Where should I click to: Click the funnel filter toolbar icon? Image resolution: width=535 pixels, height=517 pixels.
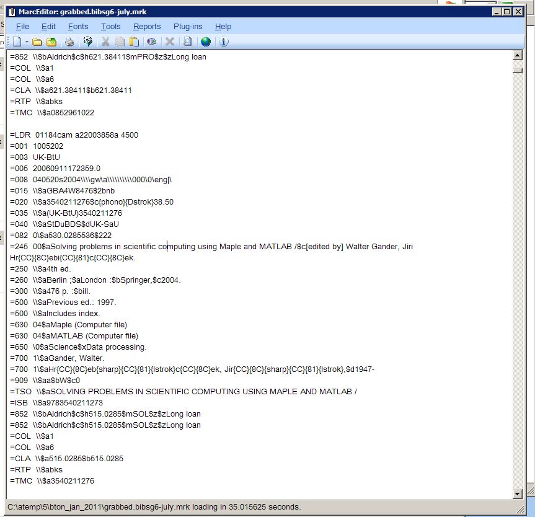pos(87,42)
